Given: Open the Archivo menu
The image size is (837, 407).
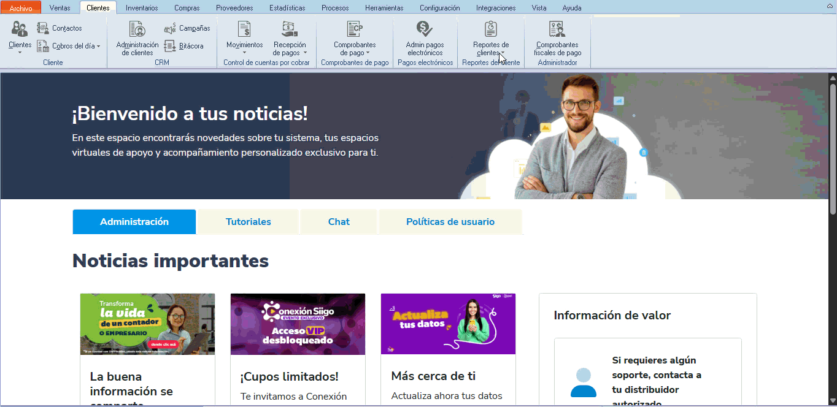Looking at the screenshot, I should pos(21,8).
